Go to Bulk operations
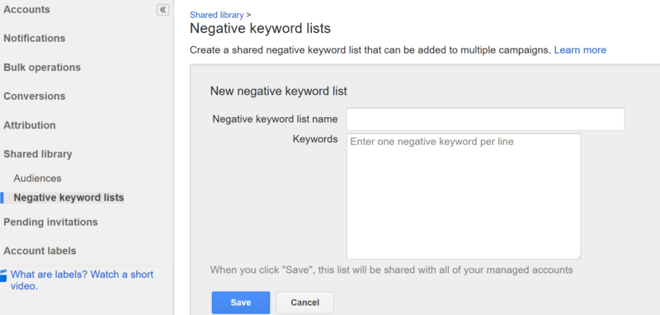The width and height of the screenshot is (660, 315). 42,68
